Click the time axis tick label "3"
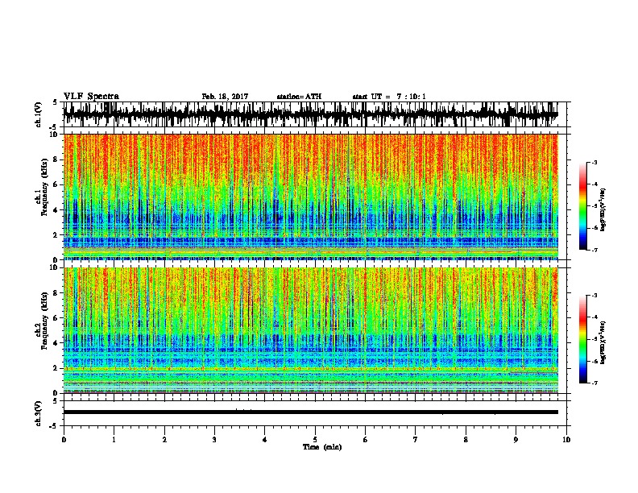This screenshot has height=493, width=638. (x=214, y=440)
